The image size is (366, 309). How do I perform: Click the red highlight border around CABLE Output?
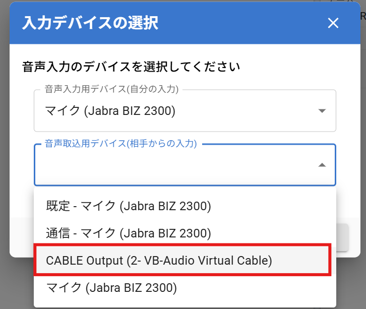coord(182,246)
